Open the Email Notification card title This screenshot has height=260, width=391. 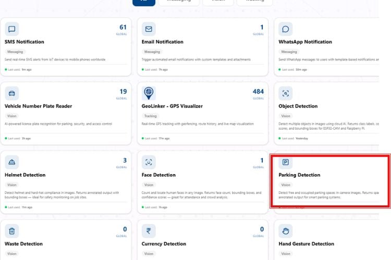[162, 42]
